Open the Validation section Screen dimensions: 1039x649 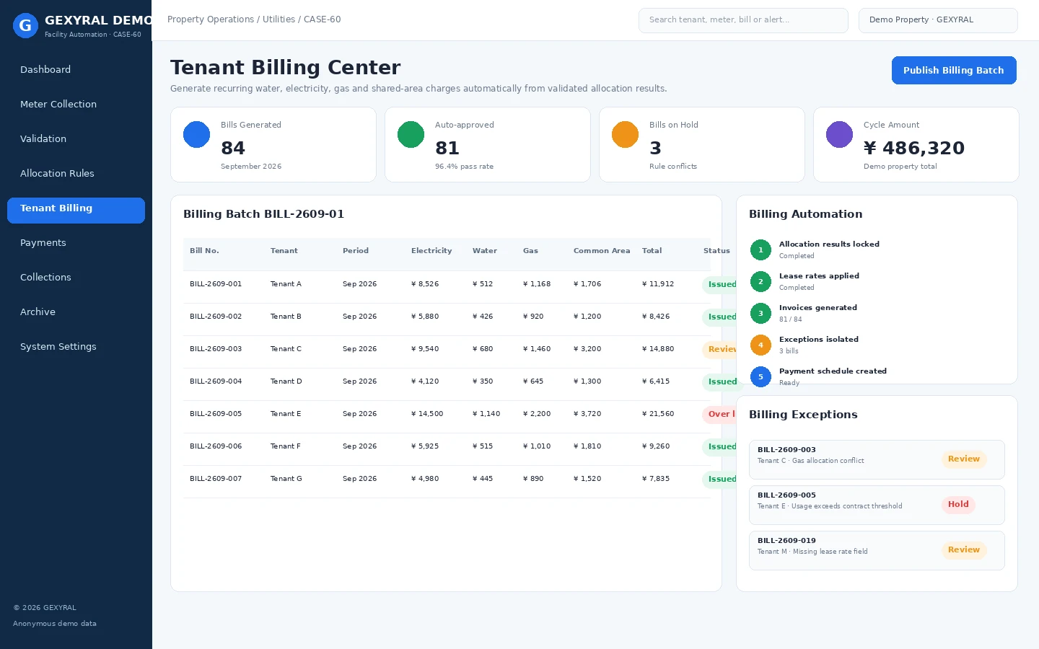(x=76, y=139)
